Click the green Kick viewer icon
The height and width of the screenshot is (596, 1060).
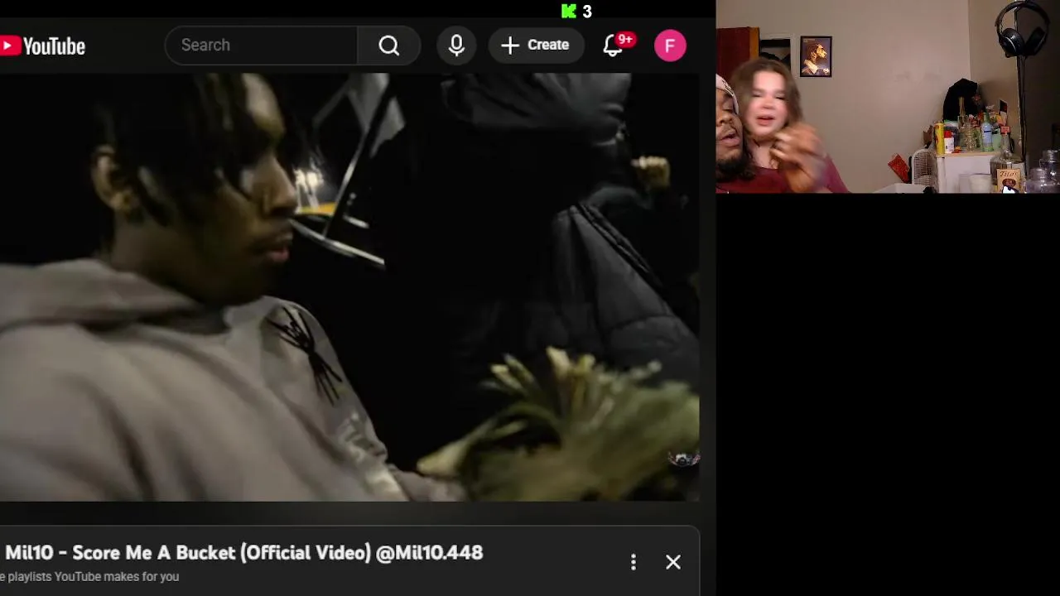(x=568, y=12)
